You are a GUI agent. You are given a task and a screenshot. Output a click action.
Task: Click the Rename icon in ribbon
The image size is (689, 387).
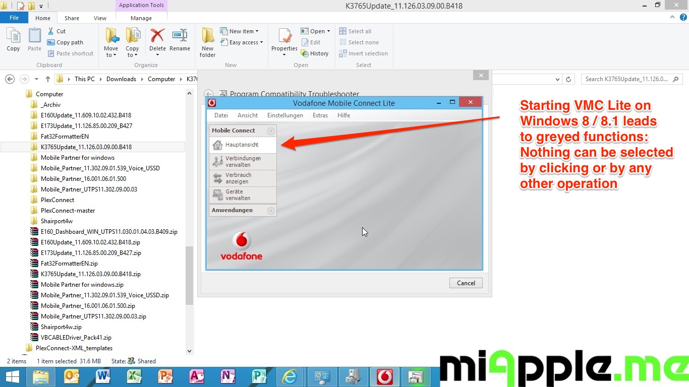(180, 37)
